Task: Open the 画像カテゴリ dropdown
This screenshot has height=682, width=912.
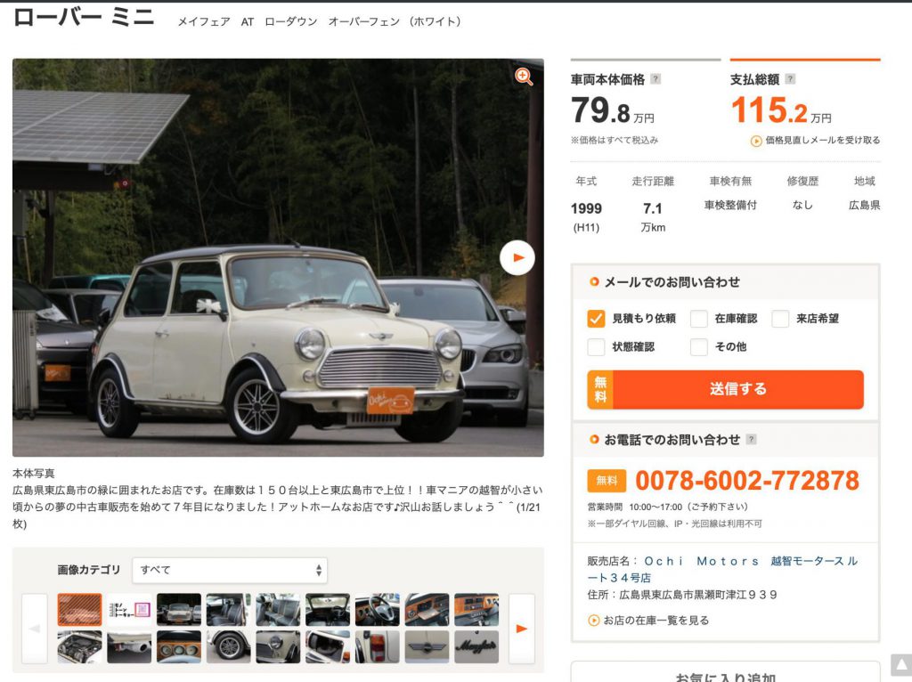Action: coord(230,570)
